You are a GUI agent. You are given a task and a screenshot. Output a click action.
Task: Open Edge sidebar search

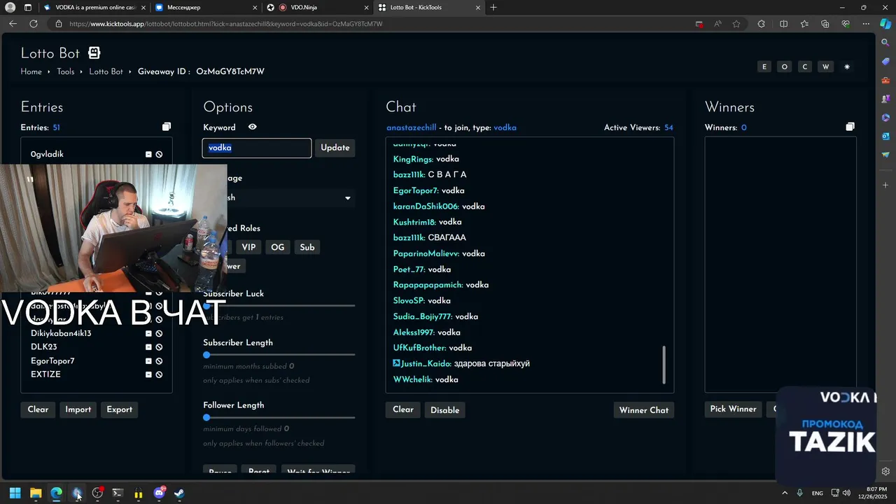[x=885, y=43]
